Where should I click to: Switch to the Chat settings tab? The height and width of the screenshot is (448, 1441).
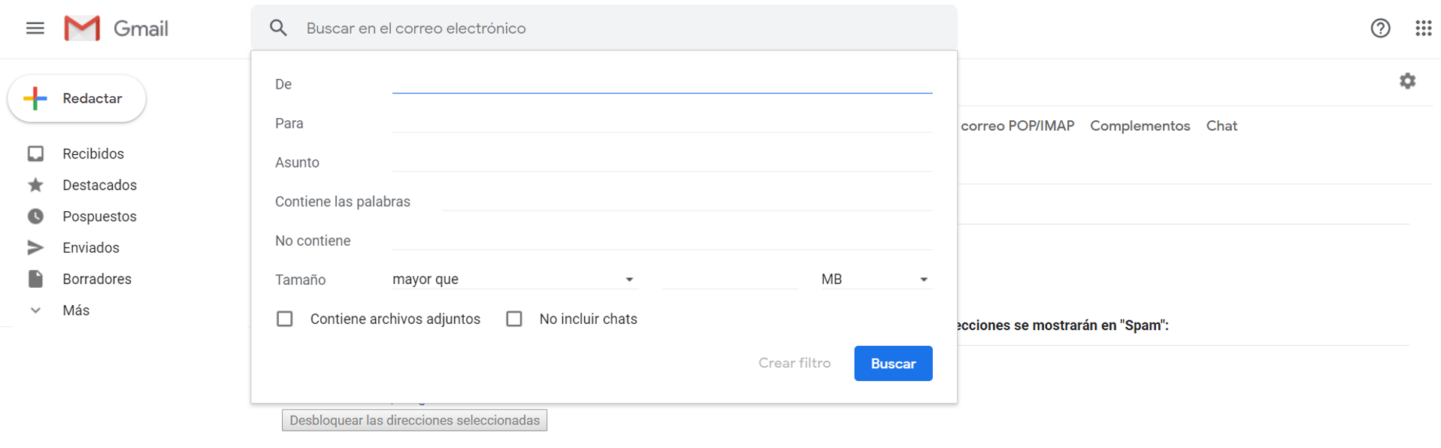[x=1222, y=126]
